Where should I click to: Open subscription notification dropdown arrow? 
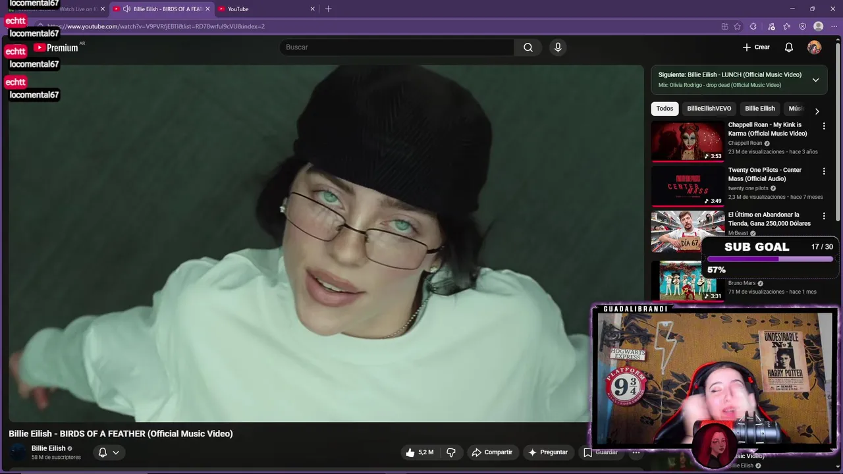point(116,452)
